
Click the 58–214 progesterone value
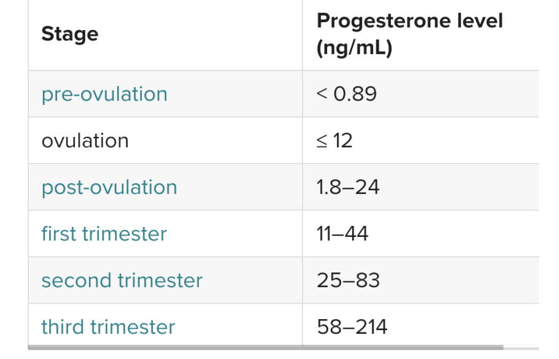coord(352,327)
